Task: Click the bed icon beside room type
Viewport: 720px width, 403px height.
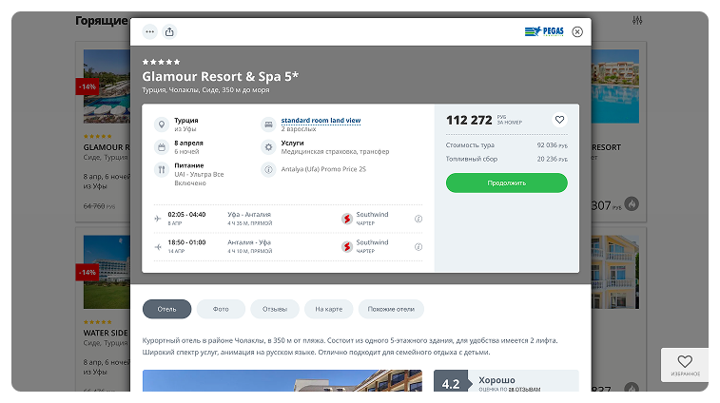Action: point(268,125)
